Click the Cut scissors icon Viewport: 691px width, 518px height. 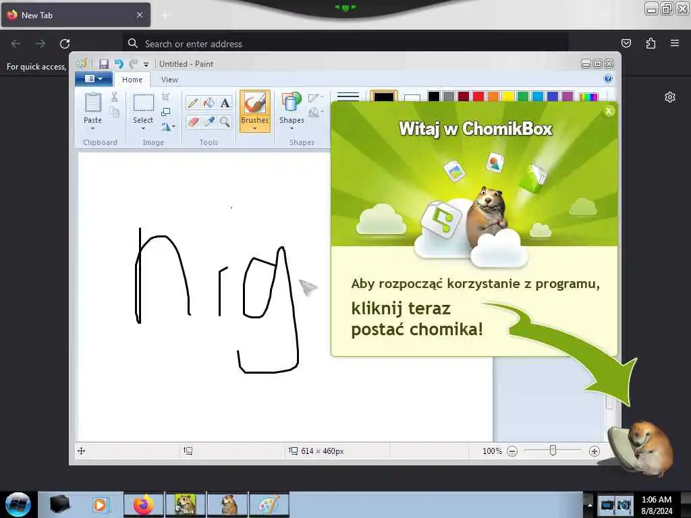(114, 97)
